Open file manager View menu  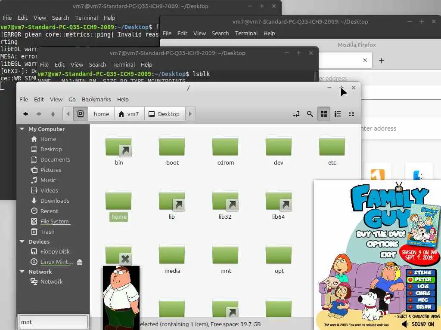56,99
